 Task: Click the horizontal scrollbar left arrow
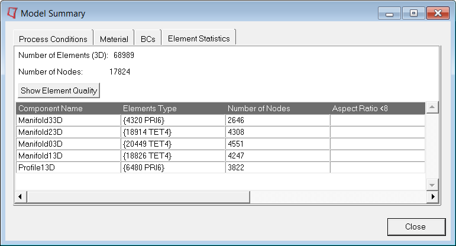point(20,196)
